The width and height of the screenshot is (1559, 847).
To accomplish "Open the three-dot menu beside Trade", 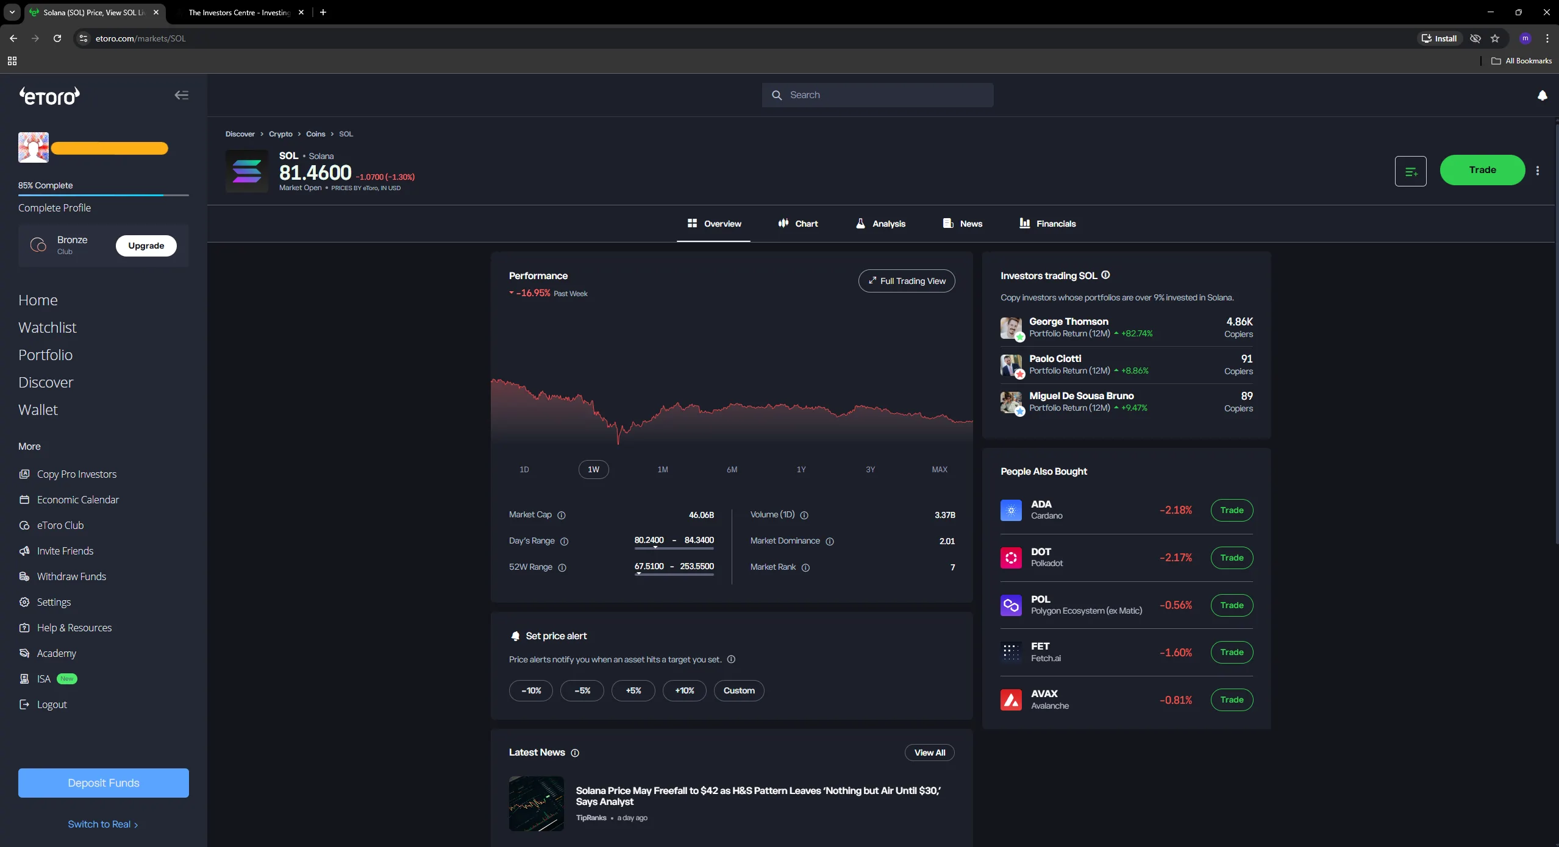I will 1538,171.
